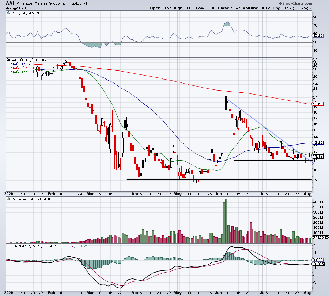Screen dimensions: 329x296
Task: Click the Volume 54.8M header value
Action: coord(256,8)
